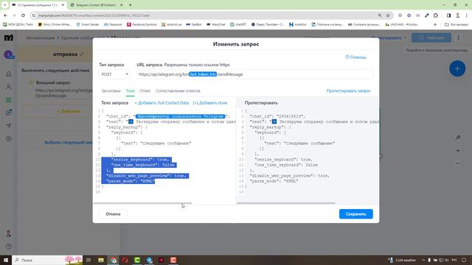Click the ManyChat logo icon
Screen dimensions: 472x265
pos(9,38)
